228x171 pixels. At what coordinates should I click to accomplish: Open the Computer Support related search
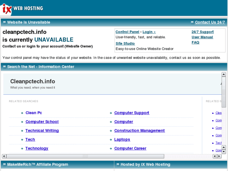point(132,113)
